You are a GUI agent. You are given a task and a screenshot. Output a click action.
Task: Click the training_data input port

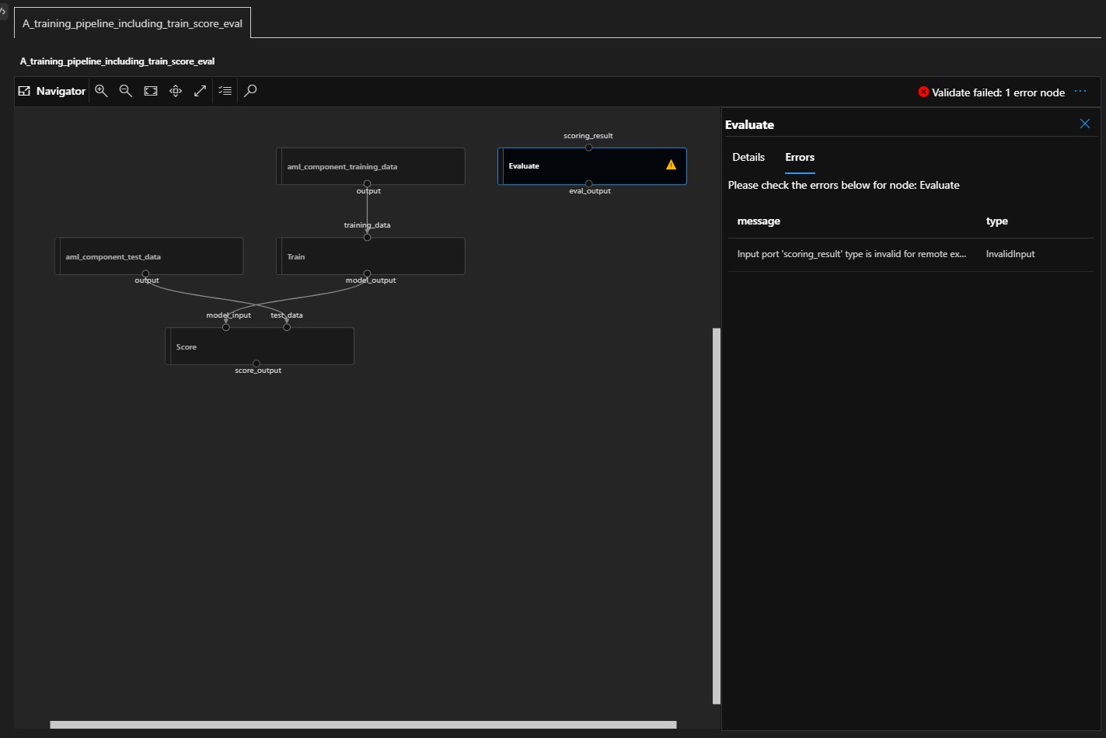pos(367,237)
